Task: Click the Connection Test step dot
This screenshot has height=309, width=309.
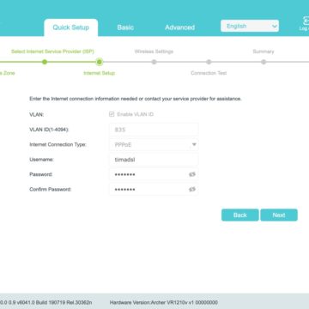Action: click(209, 62)
